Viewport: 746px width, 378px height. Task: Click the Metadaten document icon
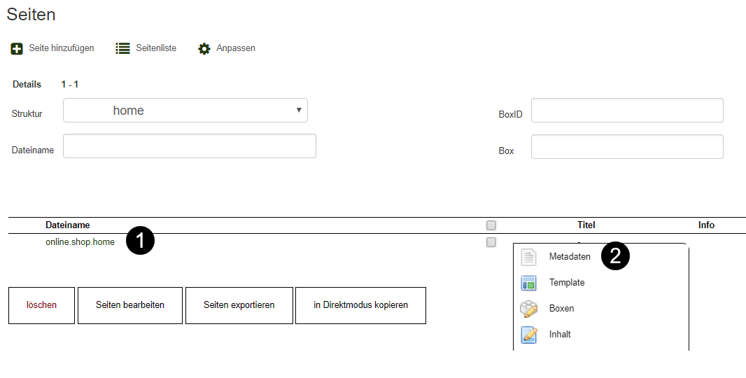coord(529,257)
